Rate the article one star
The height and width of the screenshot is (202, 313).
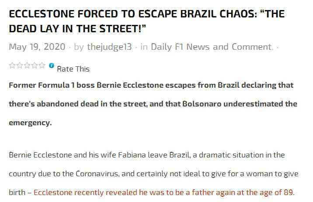point(12,65)
